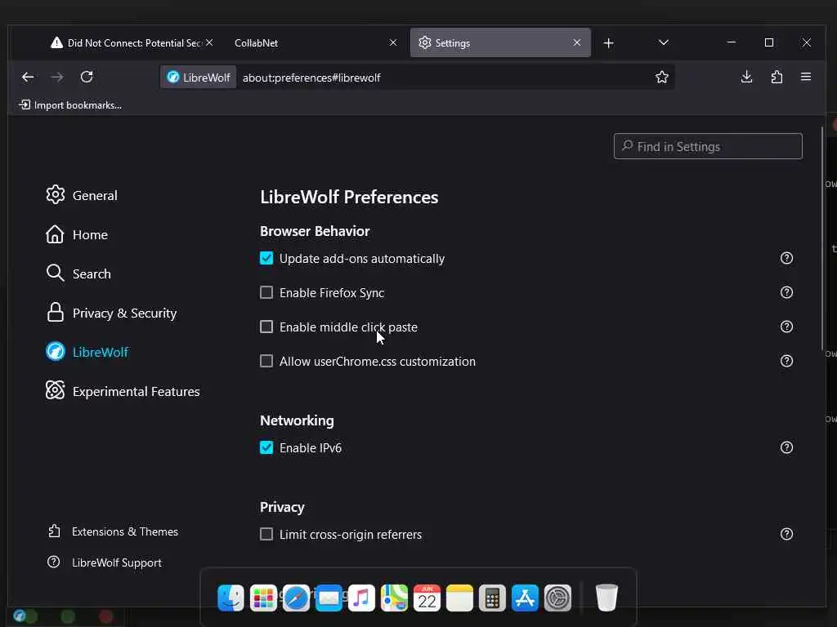Select LibreWolf settings category
The width and height of the screenshot is (837, 627).
click(x=87, y=352)
